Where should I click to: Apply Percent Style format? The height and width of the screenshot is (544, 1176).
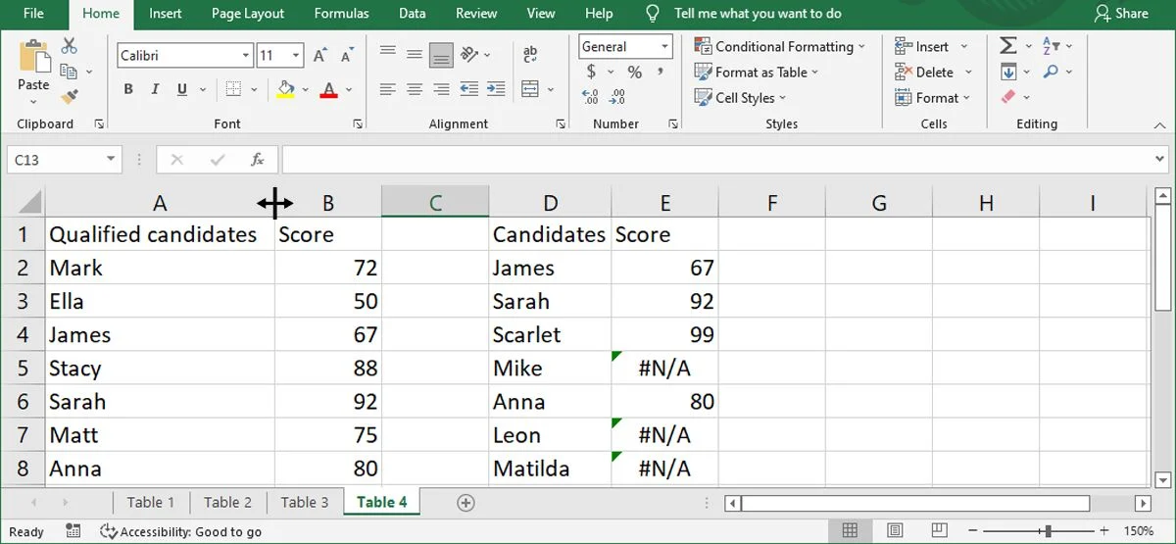click(x=634, y=73)
